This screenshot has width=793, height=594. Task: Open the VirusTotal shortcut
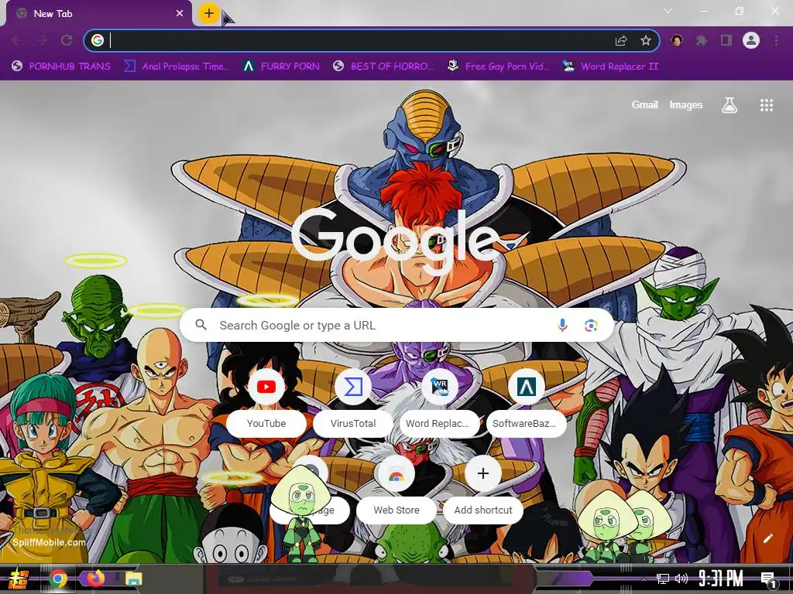click(353, 402)
